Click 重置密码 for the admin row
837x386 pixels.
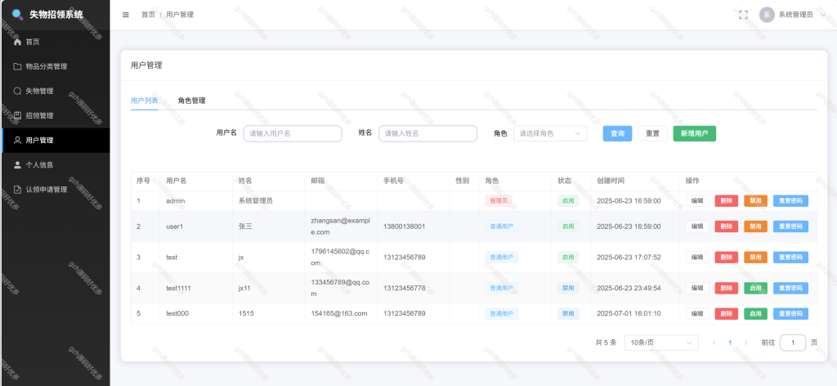pos(790,200)
